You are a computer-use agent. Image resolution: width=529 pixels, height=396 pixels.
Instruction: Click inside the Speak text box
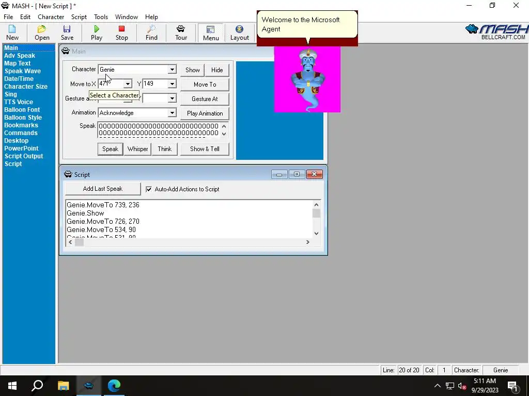click(x=159, y=129)
